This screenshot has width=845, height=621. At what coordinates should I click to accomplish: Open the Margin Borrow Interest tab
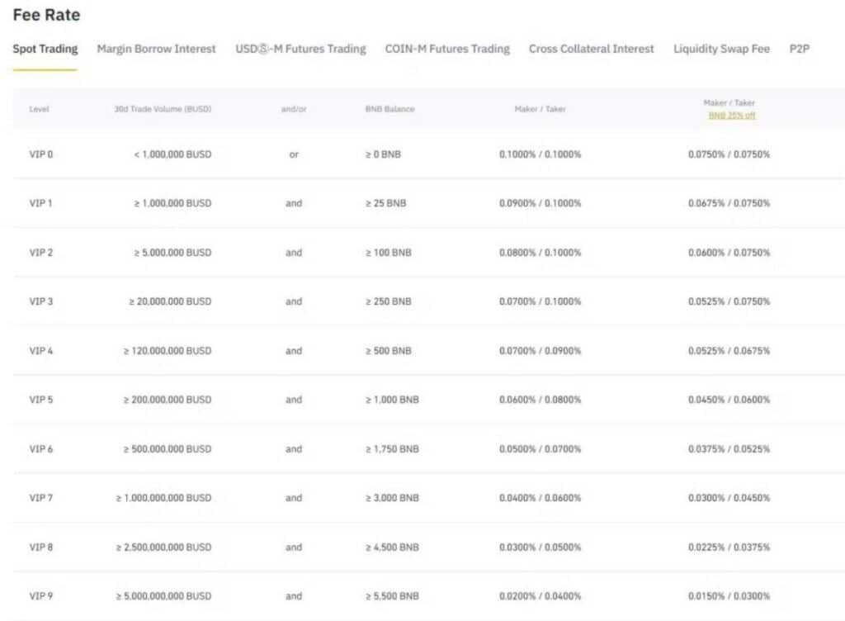(155, 49)
